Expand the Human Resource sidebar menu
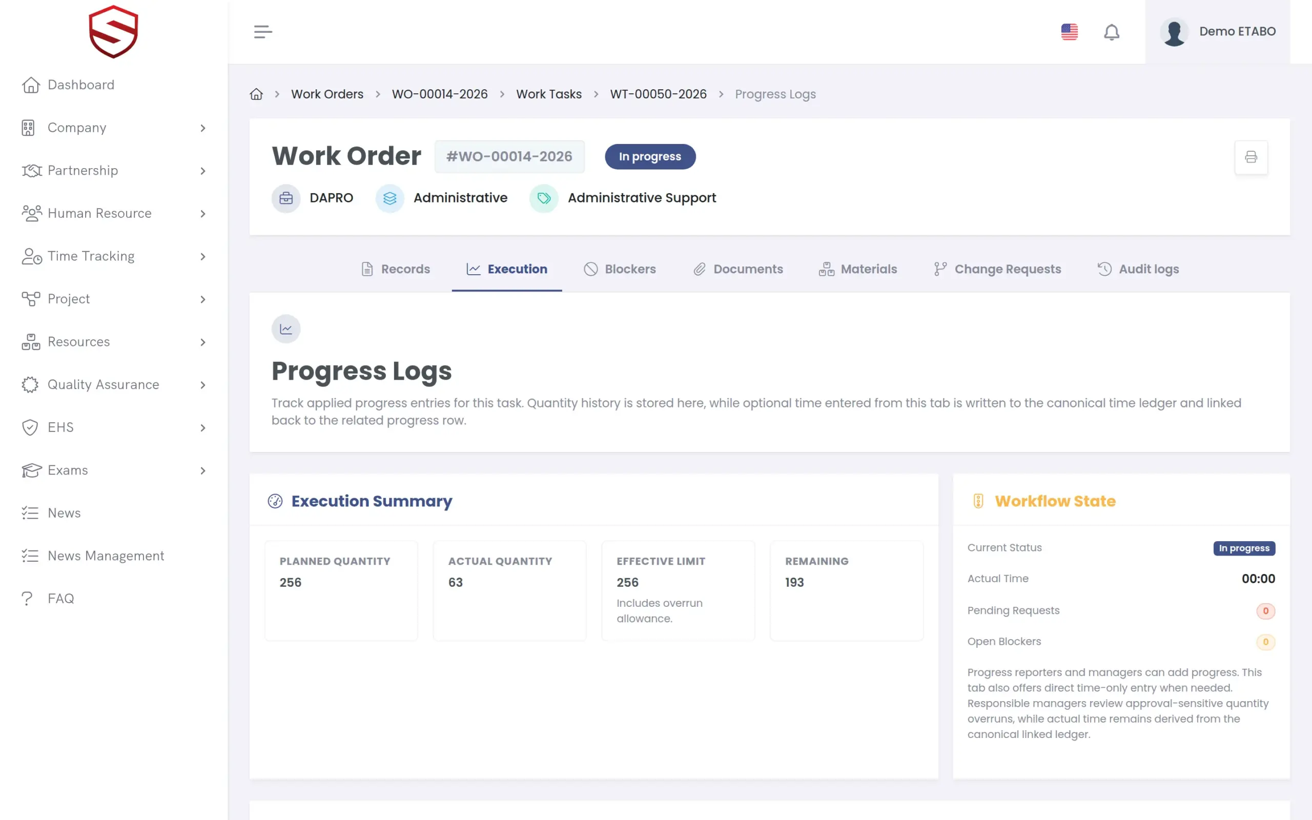 (113, 214)
